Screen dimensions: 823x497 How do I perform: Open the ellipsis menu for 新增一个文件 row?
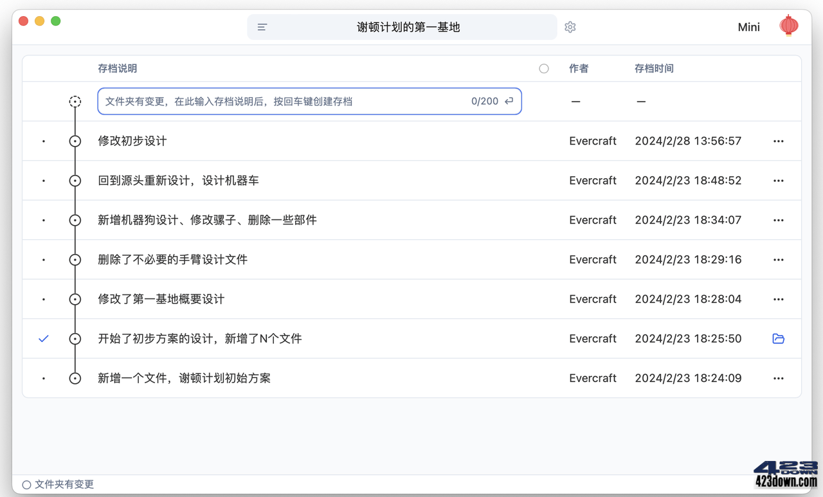coord(778,378)
